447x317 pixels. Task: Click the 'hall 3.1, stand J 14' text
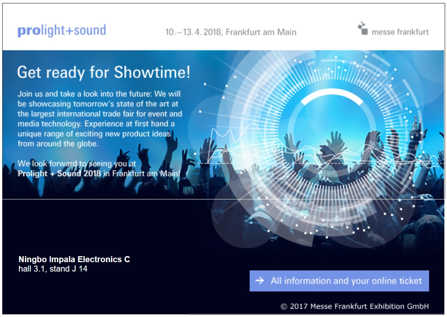[53, 269]
